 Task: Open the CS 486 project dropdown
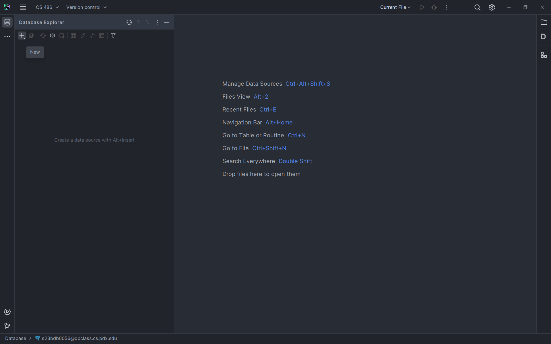coord(47,7)
